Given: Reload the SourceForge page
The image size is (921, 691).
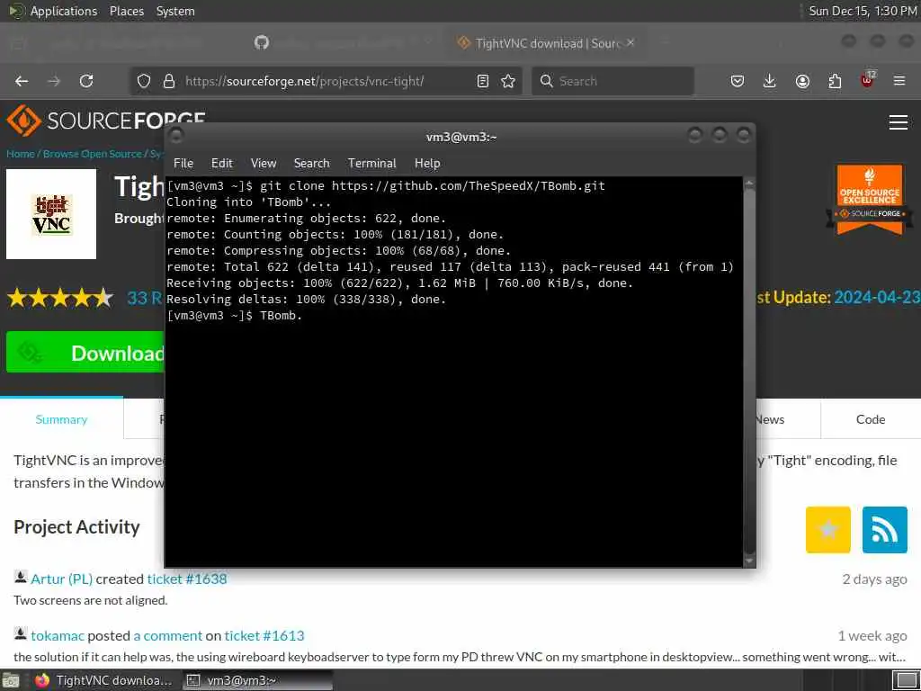Looking at the screenshot, I should tap(86, 81).
